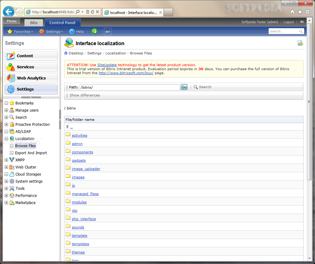315x264 pixels.
Task: Open the SiteUpdate link
Action: 107,65
